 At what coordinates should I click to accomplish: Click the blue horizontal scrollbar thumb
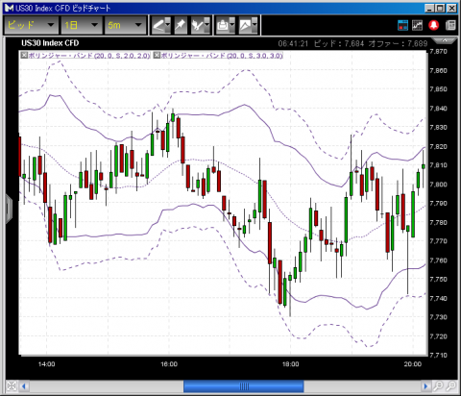[244, 386]
